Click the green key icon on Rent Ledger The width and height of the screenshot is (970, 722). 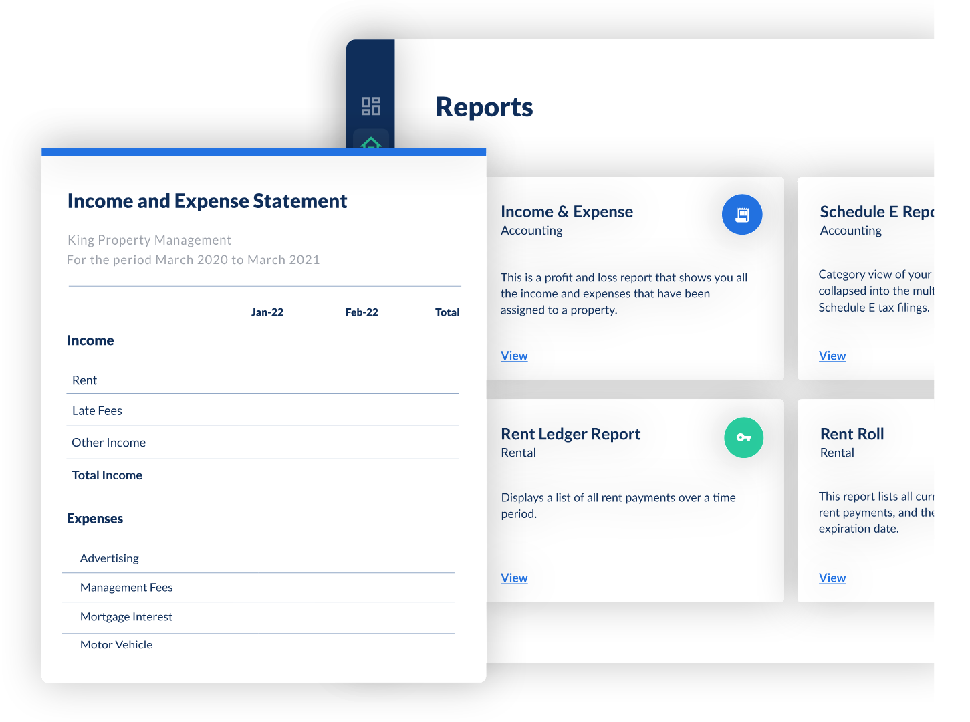pos(743,438)
